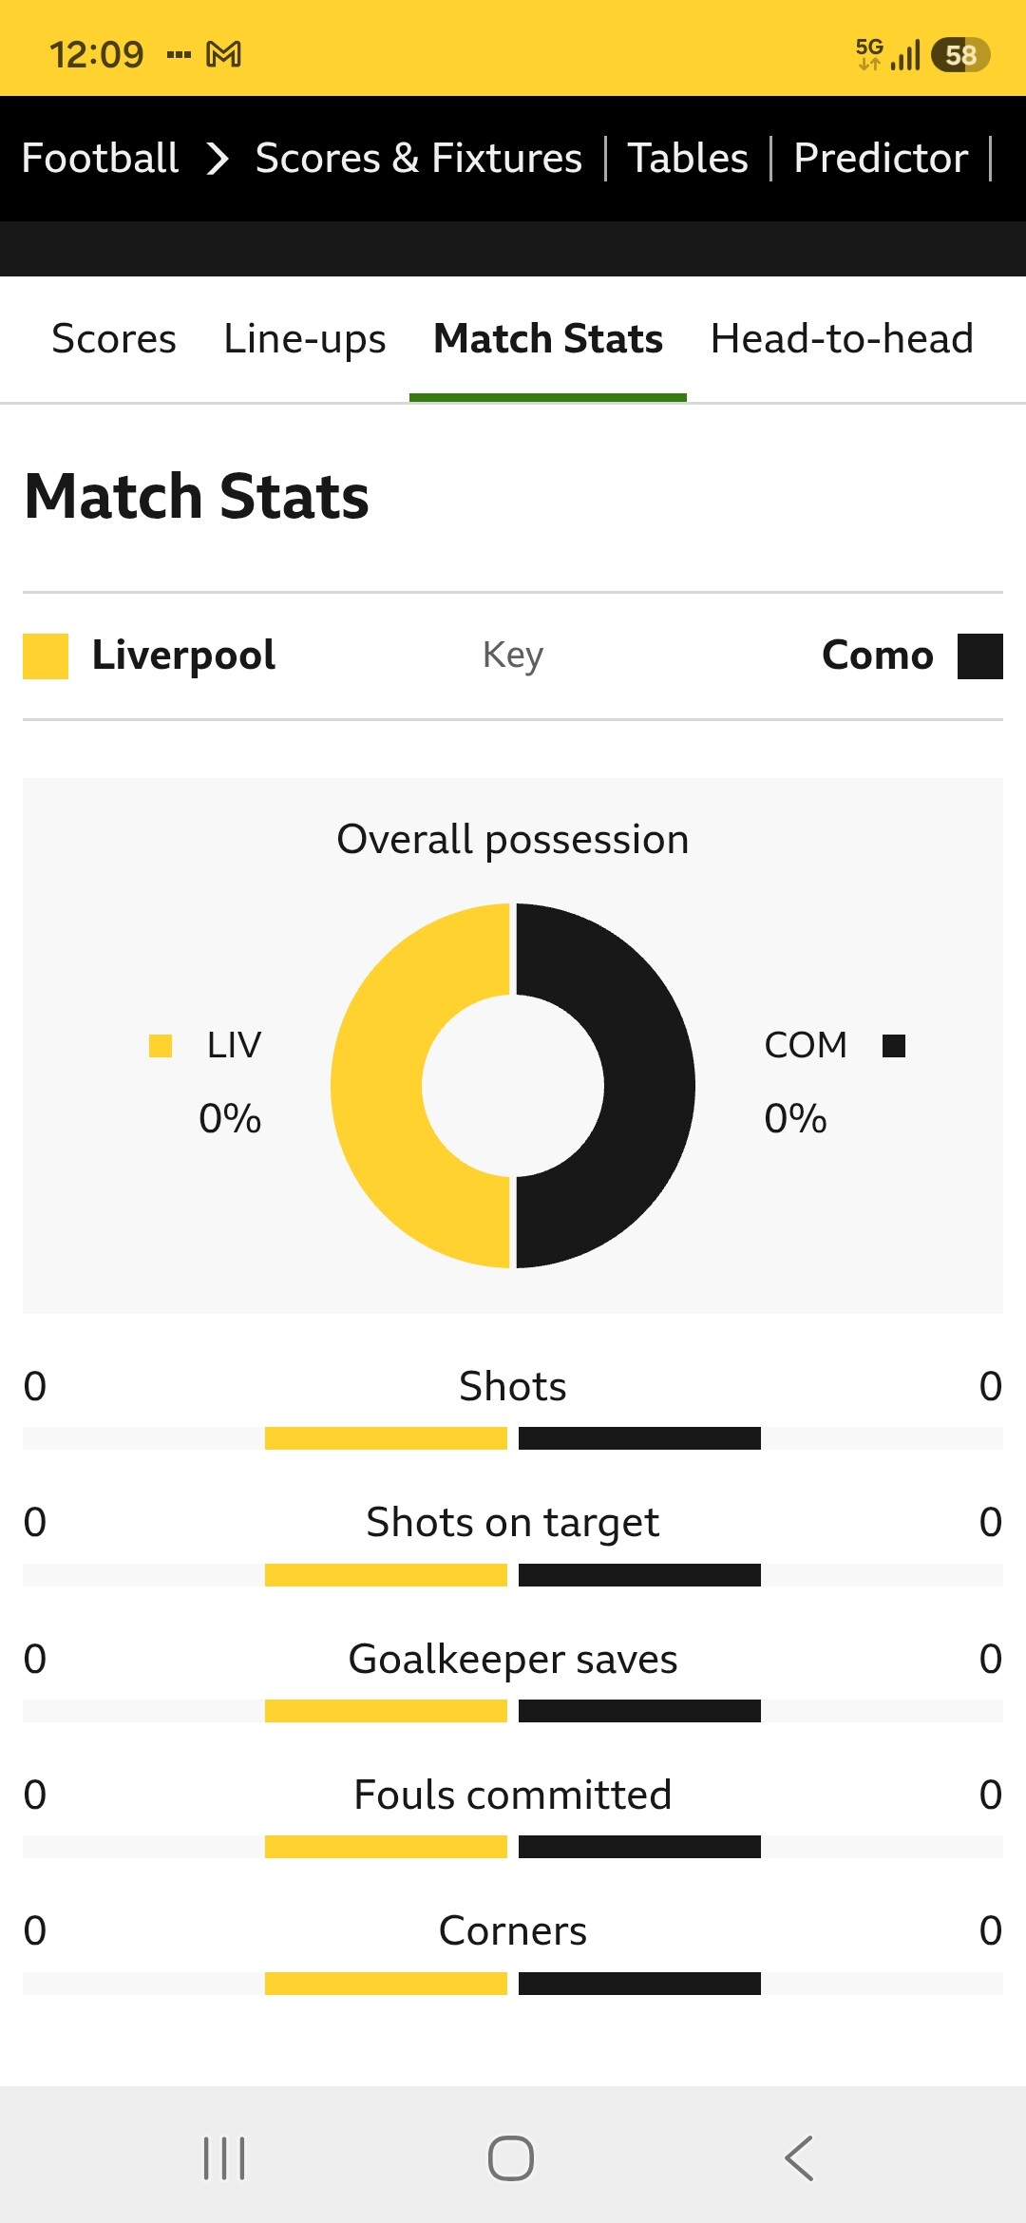Click the yellow Liverpool key color swatch

(x=46, y=656)
